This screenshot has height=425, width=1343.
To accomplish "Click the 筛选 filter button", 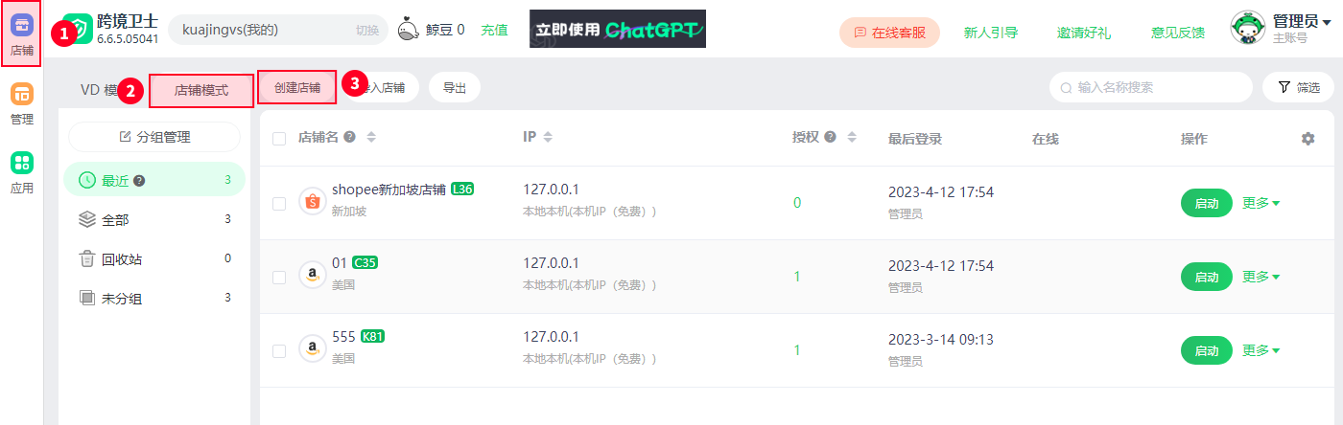I will coord(1298,87).
